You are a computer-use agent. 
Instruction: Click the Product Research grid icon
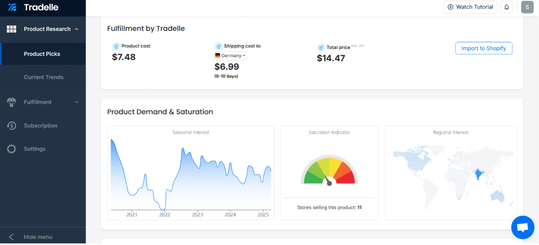(12, 29)
